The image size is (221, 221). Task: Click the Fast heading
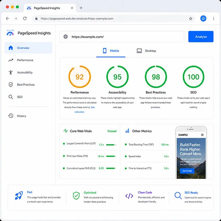coord(29,192)
